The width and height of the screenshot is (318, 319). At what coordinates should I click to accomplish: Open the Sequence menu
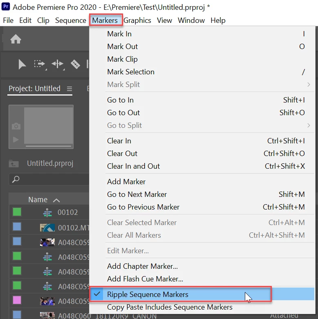coord(71,20)
